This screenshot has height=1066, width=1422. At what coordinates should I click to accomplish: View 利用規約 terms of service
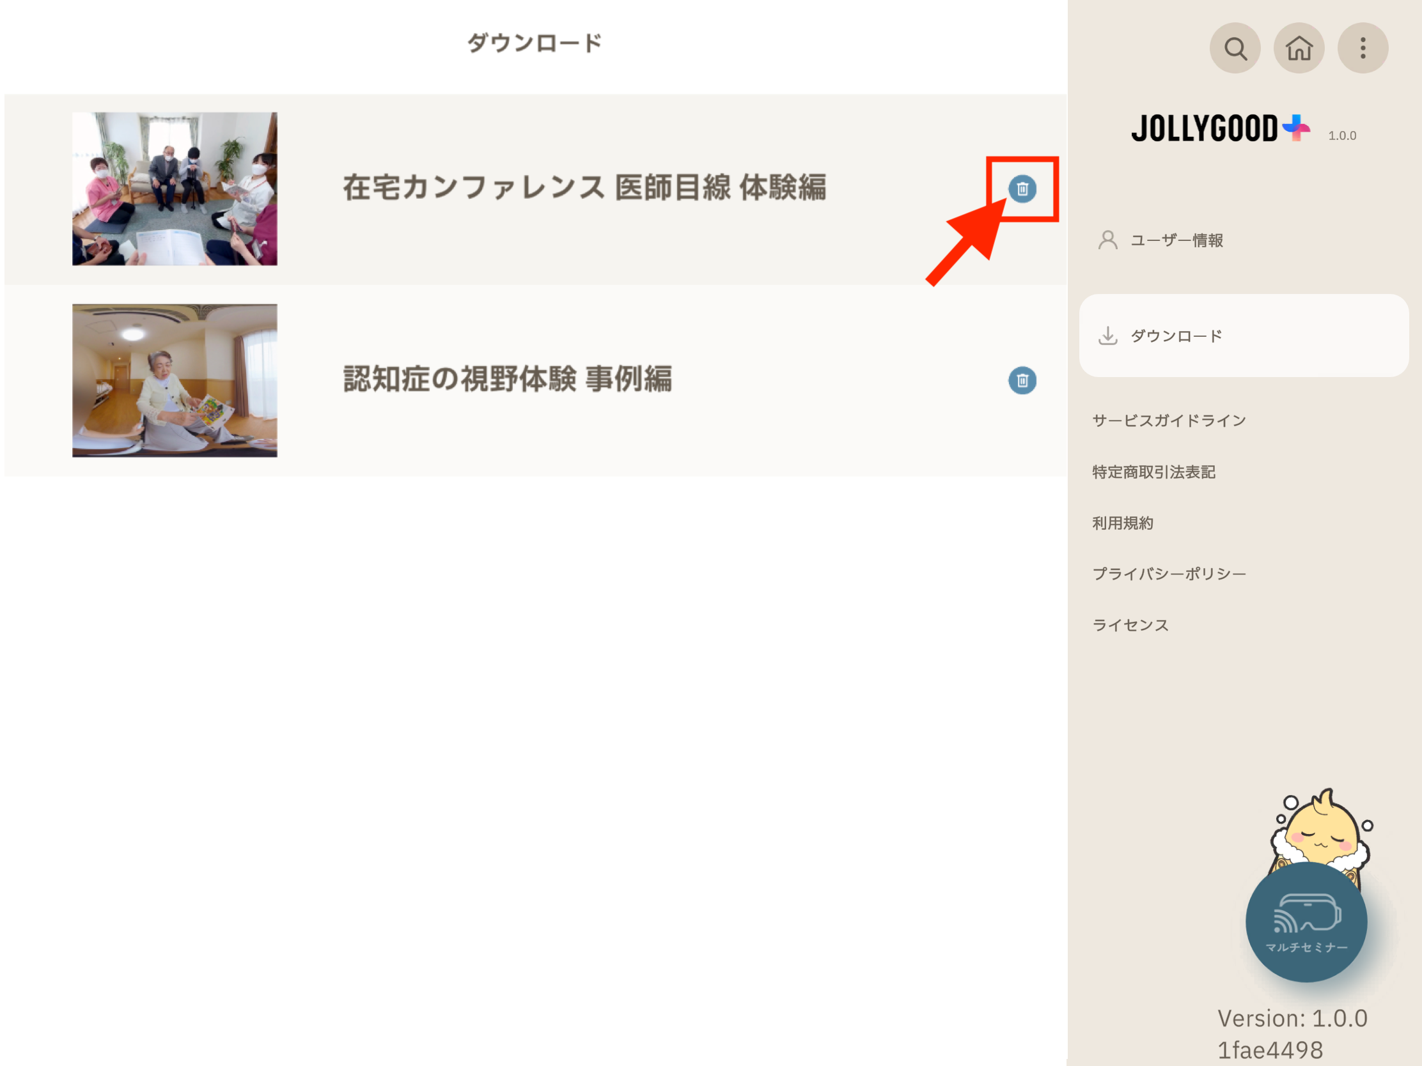[1122, 522]
